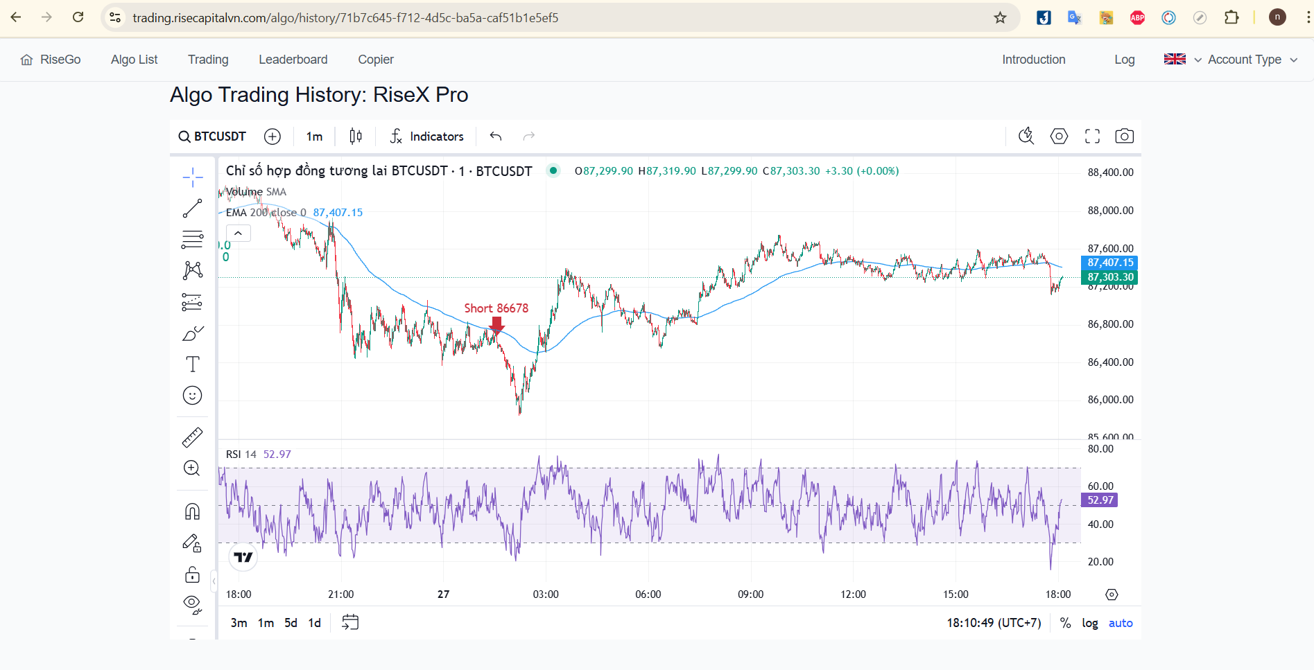Activate the zoom in tool

pos(193,468)
